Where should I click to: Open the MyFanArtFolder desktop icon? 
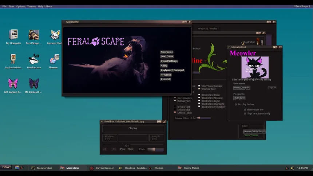click(x=13, y=61)
